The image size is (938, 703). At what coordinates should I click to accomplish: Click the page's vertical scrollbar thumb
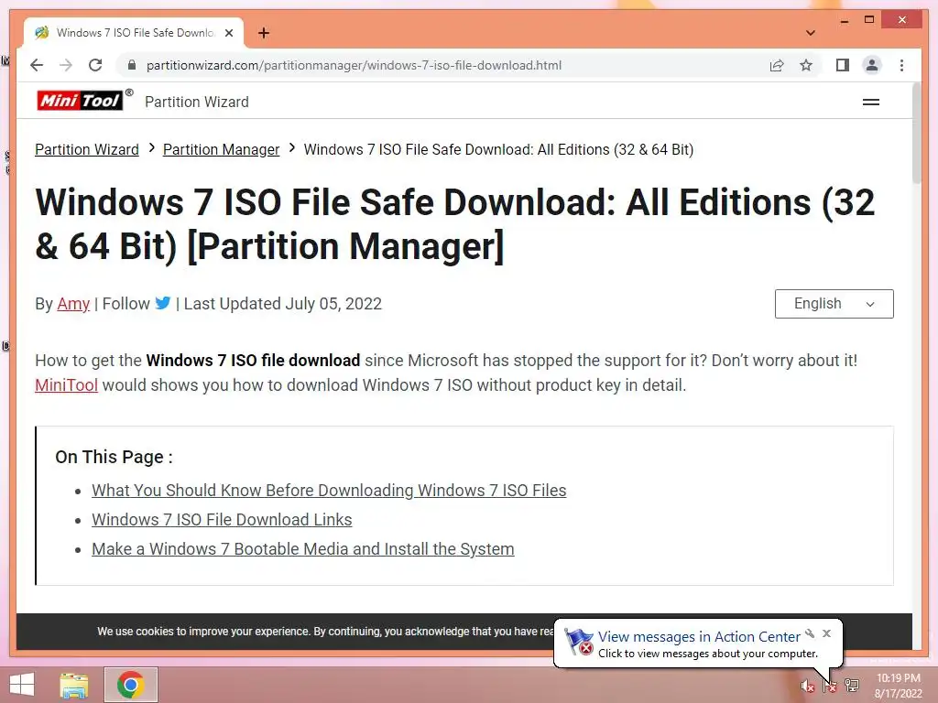tap(916, 133)
